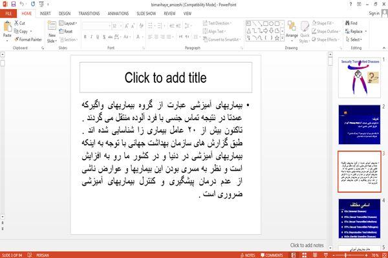Image resolution: width=388 pixels, height=258 pixels.
Task: Convert text to SmartArt
Action: tap(222, 39)
